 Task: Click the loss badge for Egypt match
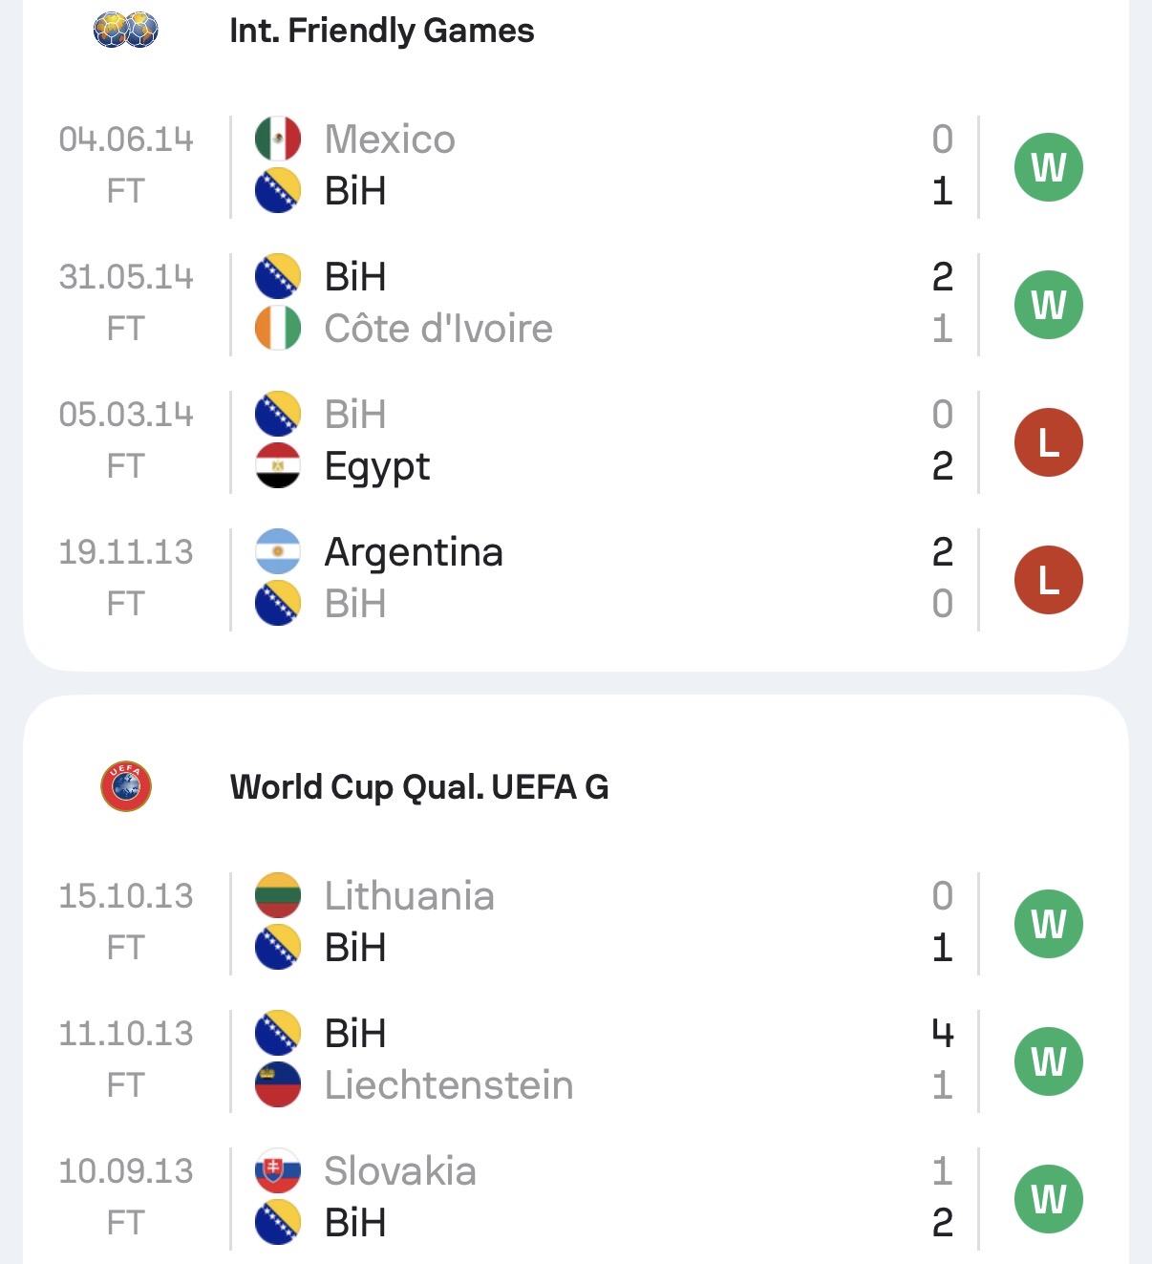coord(1048,442)
